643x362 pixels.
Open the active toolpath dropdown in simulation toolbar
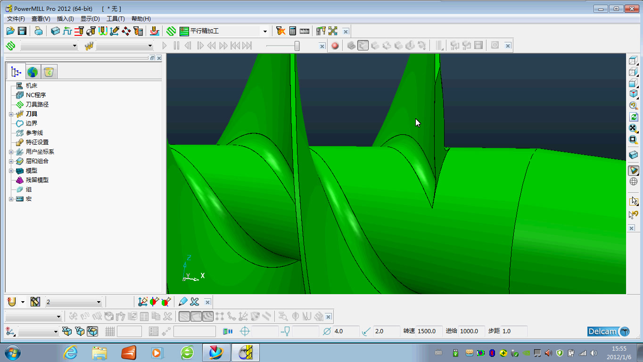pyautogui.click(x=74, y=46)
